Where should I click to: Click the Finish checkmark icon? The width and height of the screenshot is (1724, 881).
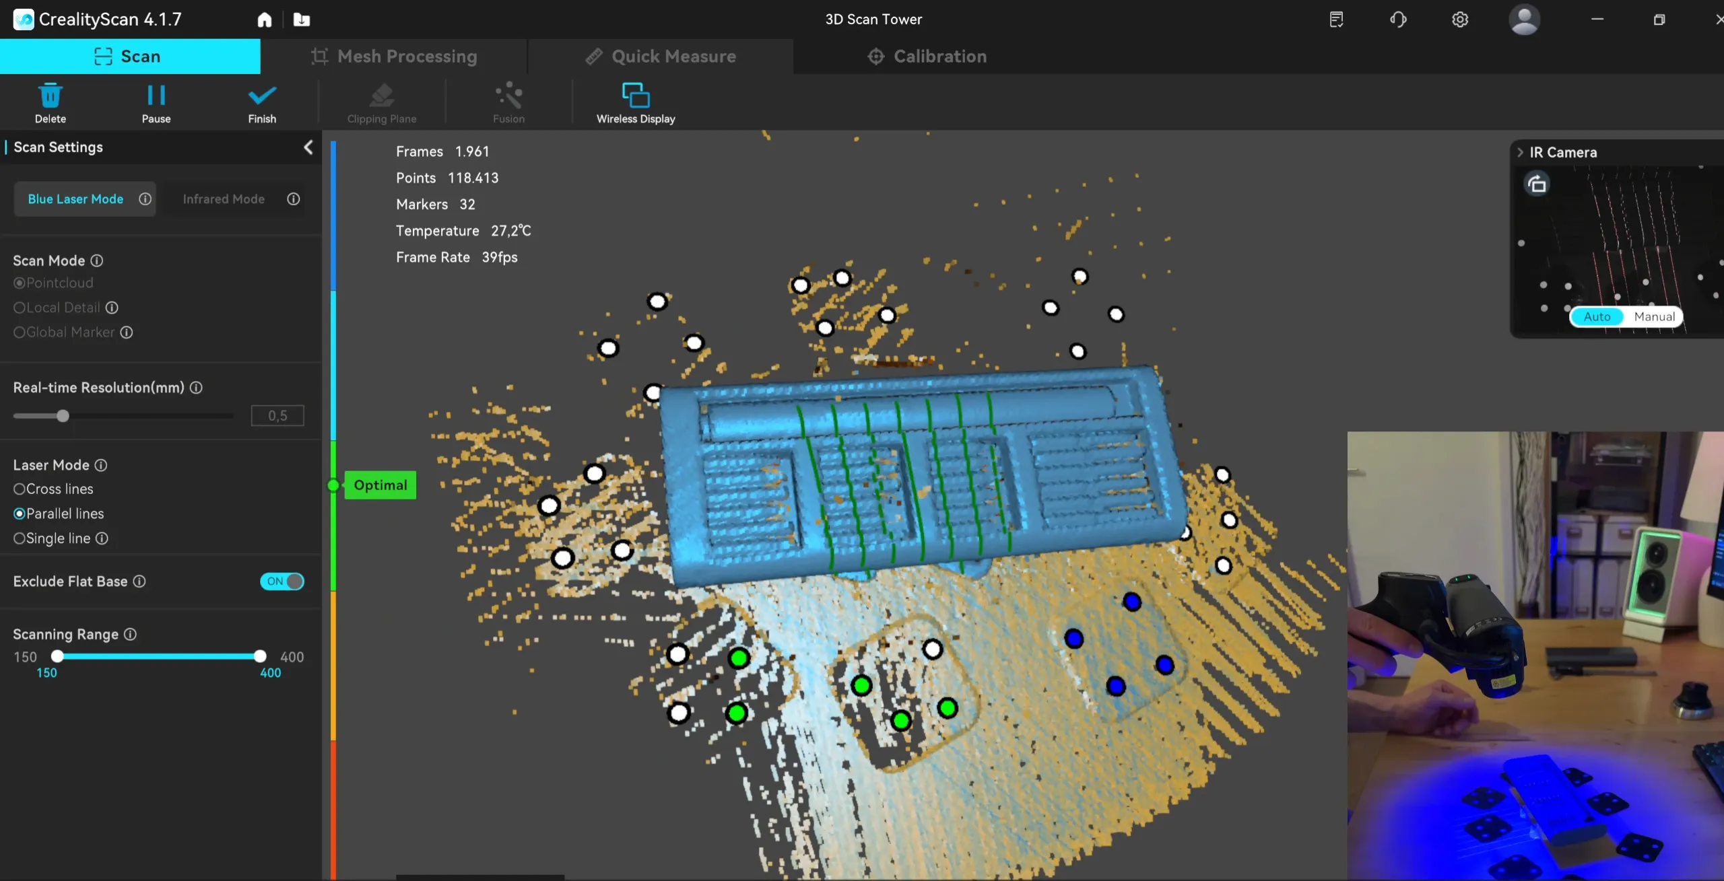coord(262,96)
